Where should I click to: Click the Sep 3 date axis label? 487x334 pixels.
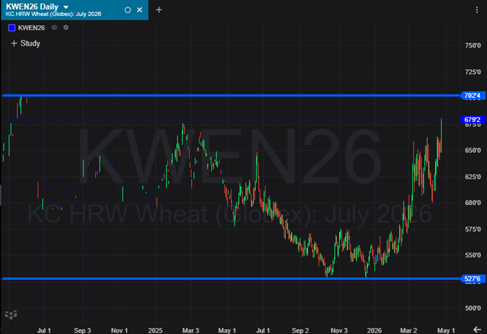click(82, 330)
